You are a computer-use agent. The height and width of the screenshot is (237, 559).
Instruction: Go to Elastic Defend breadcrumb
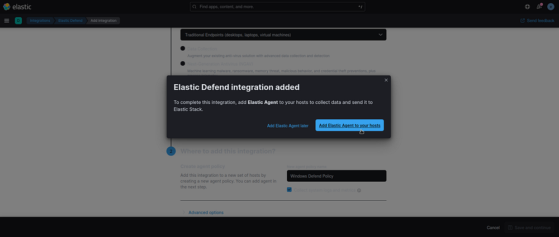pyautogui.click(x=70, y=21)
